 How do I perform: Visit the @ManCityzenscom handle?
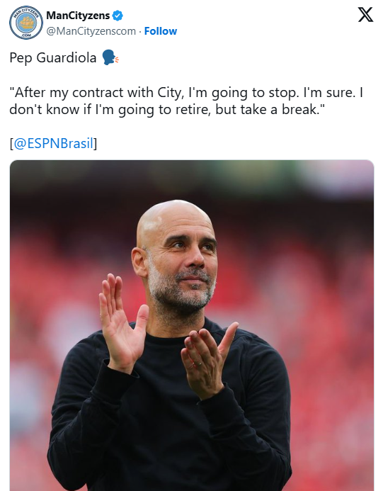point(91,31)
